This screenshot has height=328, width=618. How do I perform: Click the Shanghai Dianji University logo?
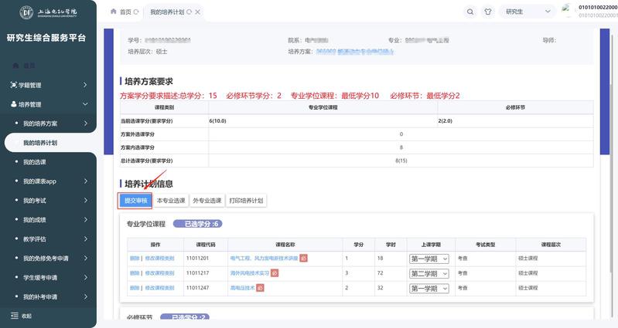(48, 12)
